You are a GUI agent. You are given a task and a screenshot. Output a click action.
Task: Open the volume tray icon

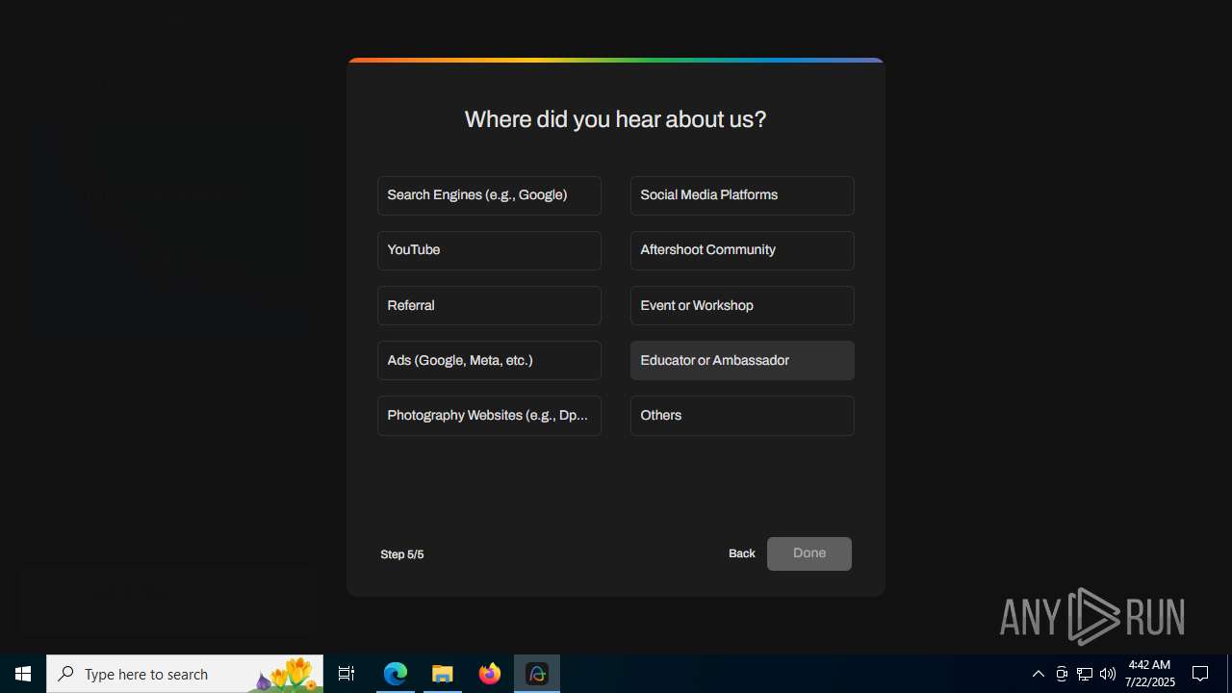[1108, 674]
